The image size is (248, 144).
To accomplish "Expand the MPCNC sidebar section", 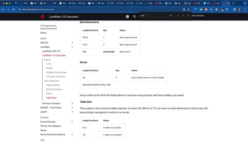I will pyautogui.click(x=72, y=43).
